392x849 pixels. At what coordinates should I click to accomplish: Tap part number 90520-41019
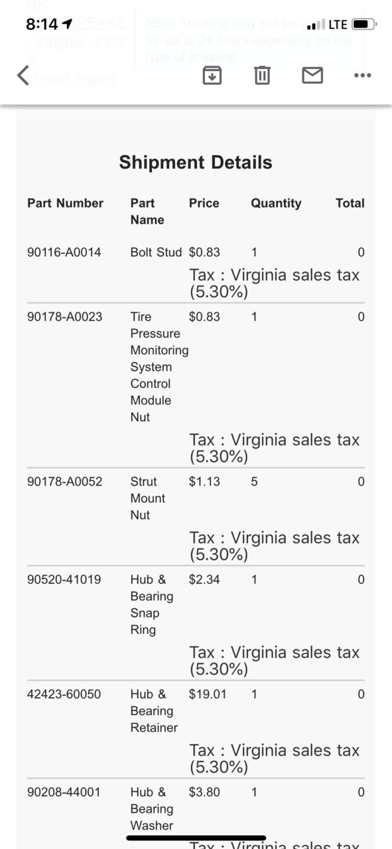pyautogui.click(x=64, y=579)
